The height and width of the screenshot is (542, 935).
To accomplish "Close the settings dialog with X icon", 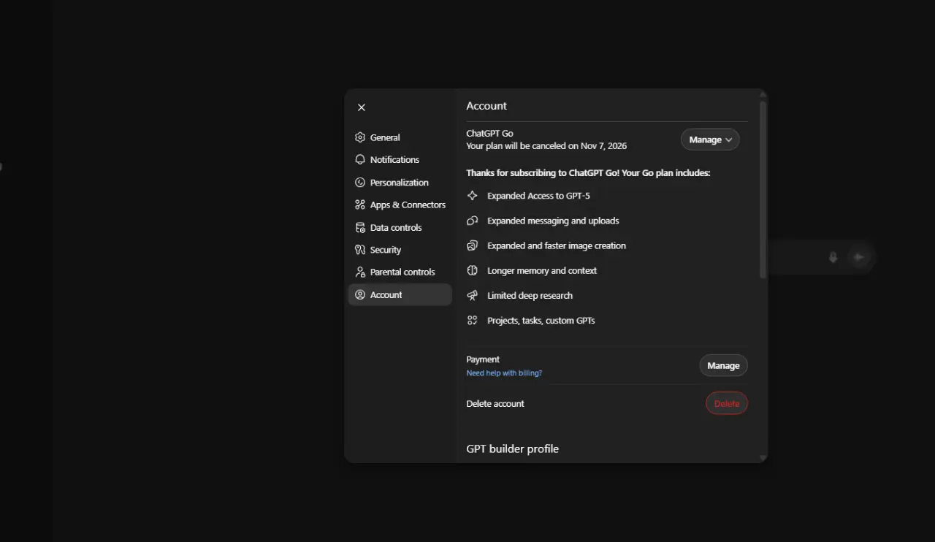I will [x=362, y=107].
